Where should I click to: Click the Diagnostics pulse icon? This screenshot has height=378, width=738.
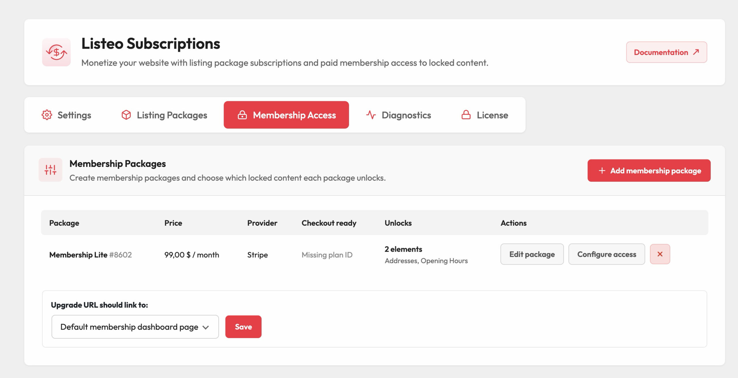coord(371,115)
